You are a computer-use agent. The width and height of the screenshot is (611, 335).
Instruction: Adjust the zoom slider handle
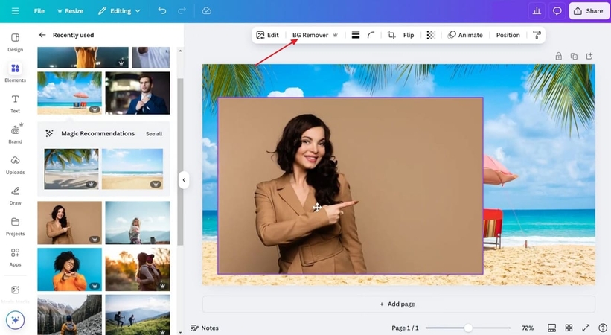pos(468,328)
